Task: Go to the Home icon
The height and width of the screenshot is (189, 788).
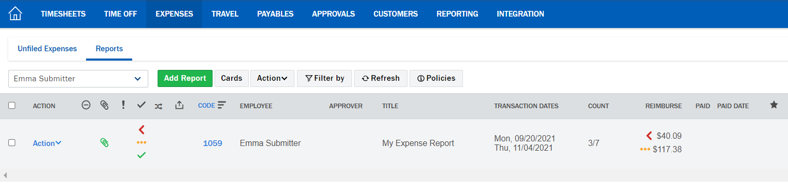Action: click(16, 13)
